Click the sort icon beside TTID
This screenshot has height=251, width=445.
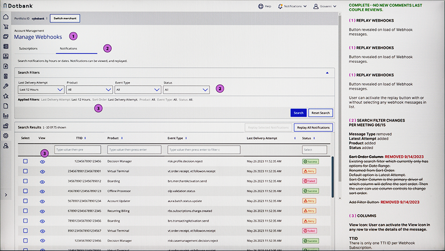pos(86,138)
